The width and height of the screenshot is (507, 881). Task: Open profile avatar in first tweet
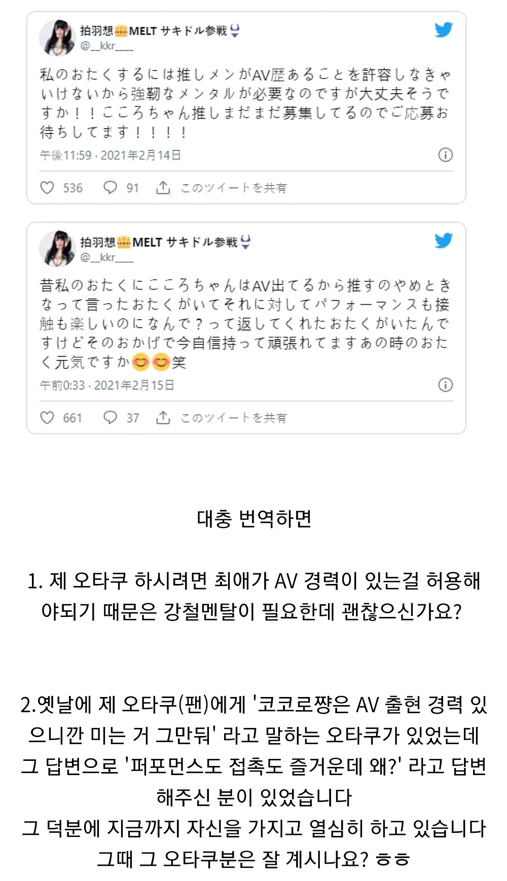coord(57,38)
